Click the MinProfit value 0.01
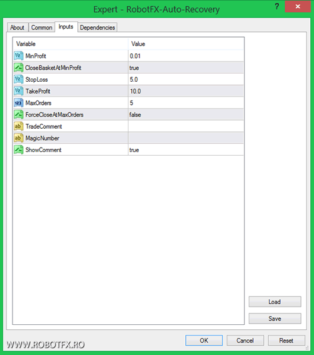Image resolution: width=314 pixels, height=355 pixels. [x=135, y=56]
